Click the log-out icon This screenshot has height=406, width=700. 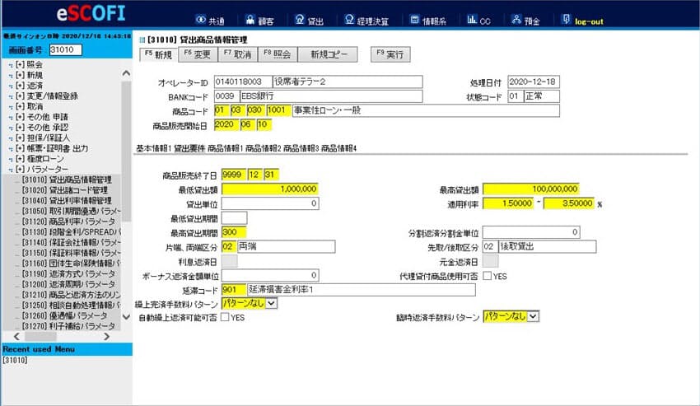point(566,19)
